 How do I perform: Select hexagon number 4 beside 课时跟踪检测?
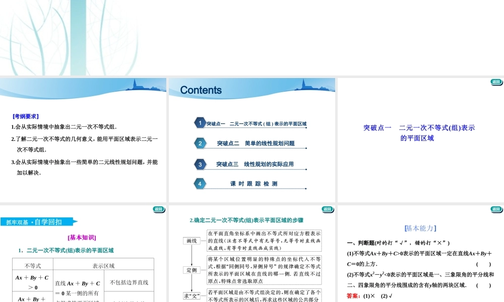(x=200, y=184)
